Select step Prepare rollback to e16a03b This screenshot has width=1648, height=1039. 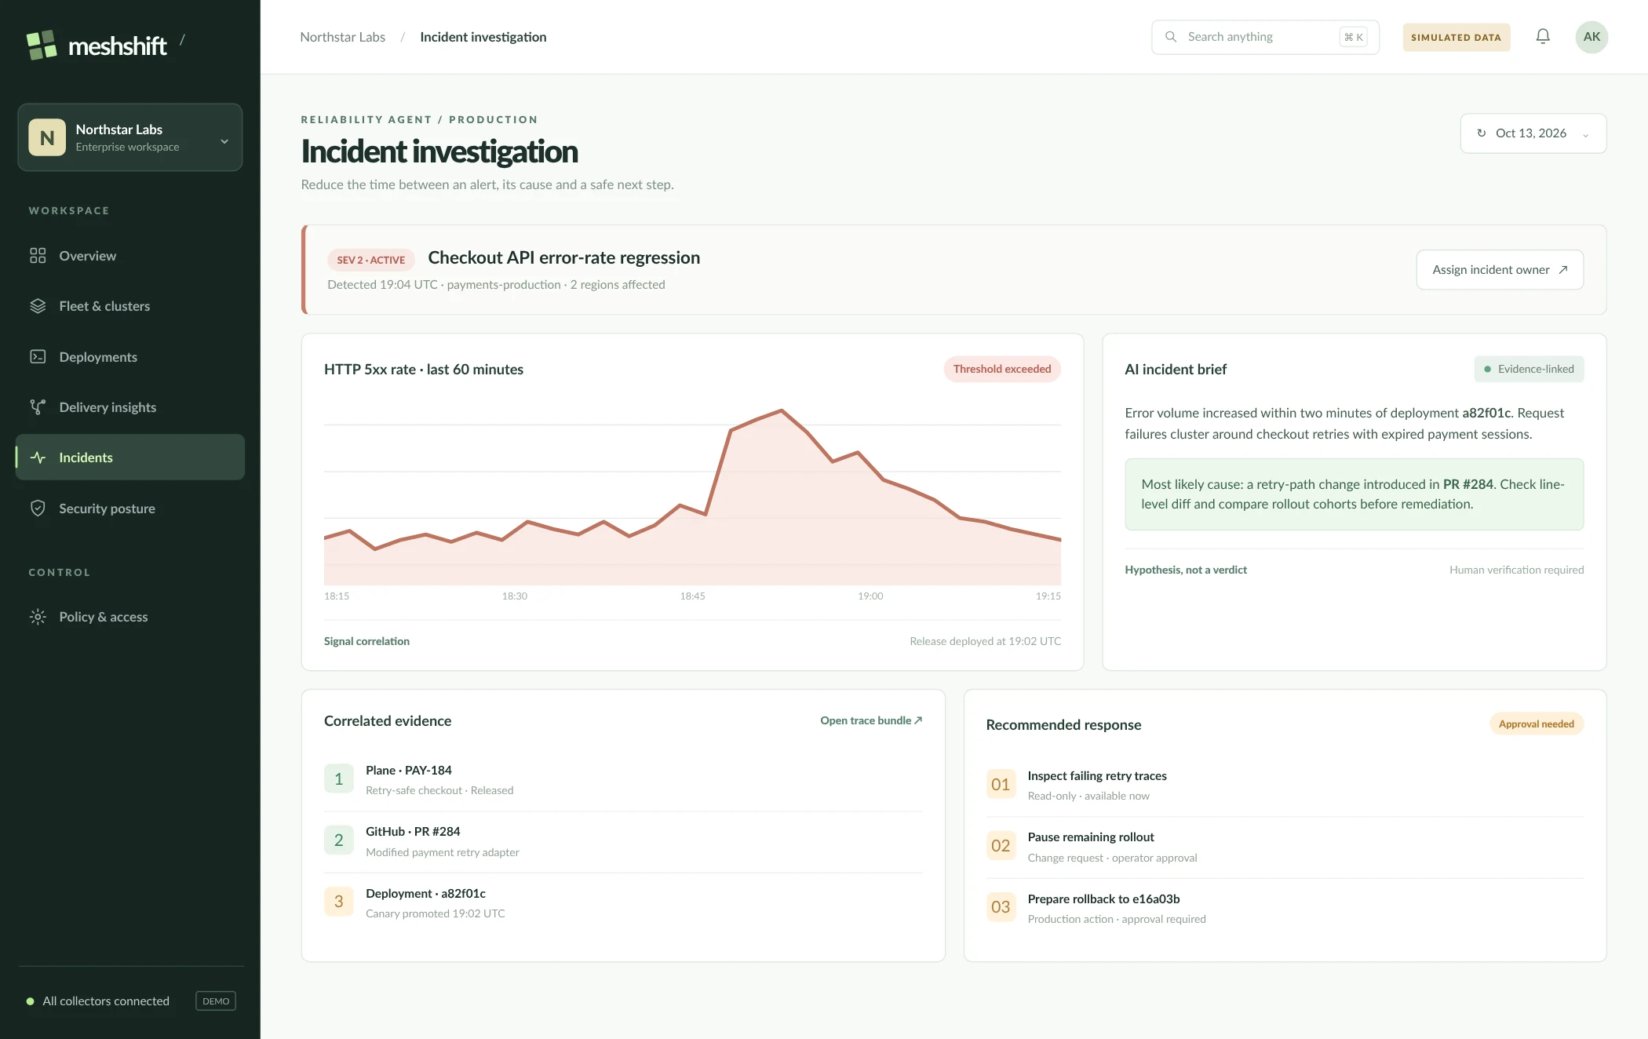(x=1285, y=908)
